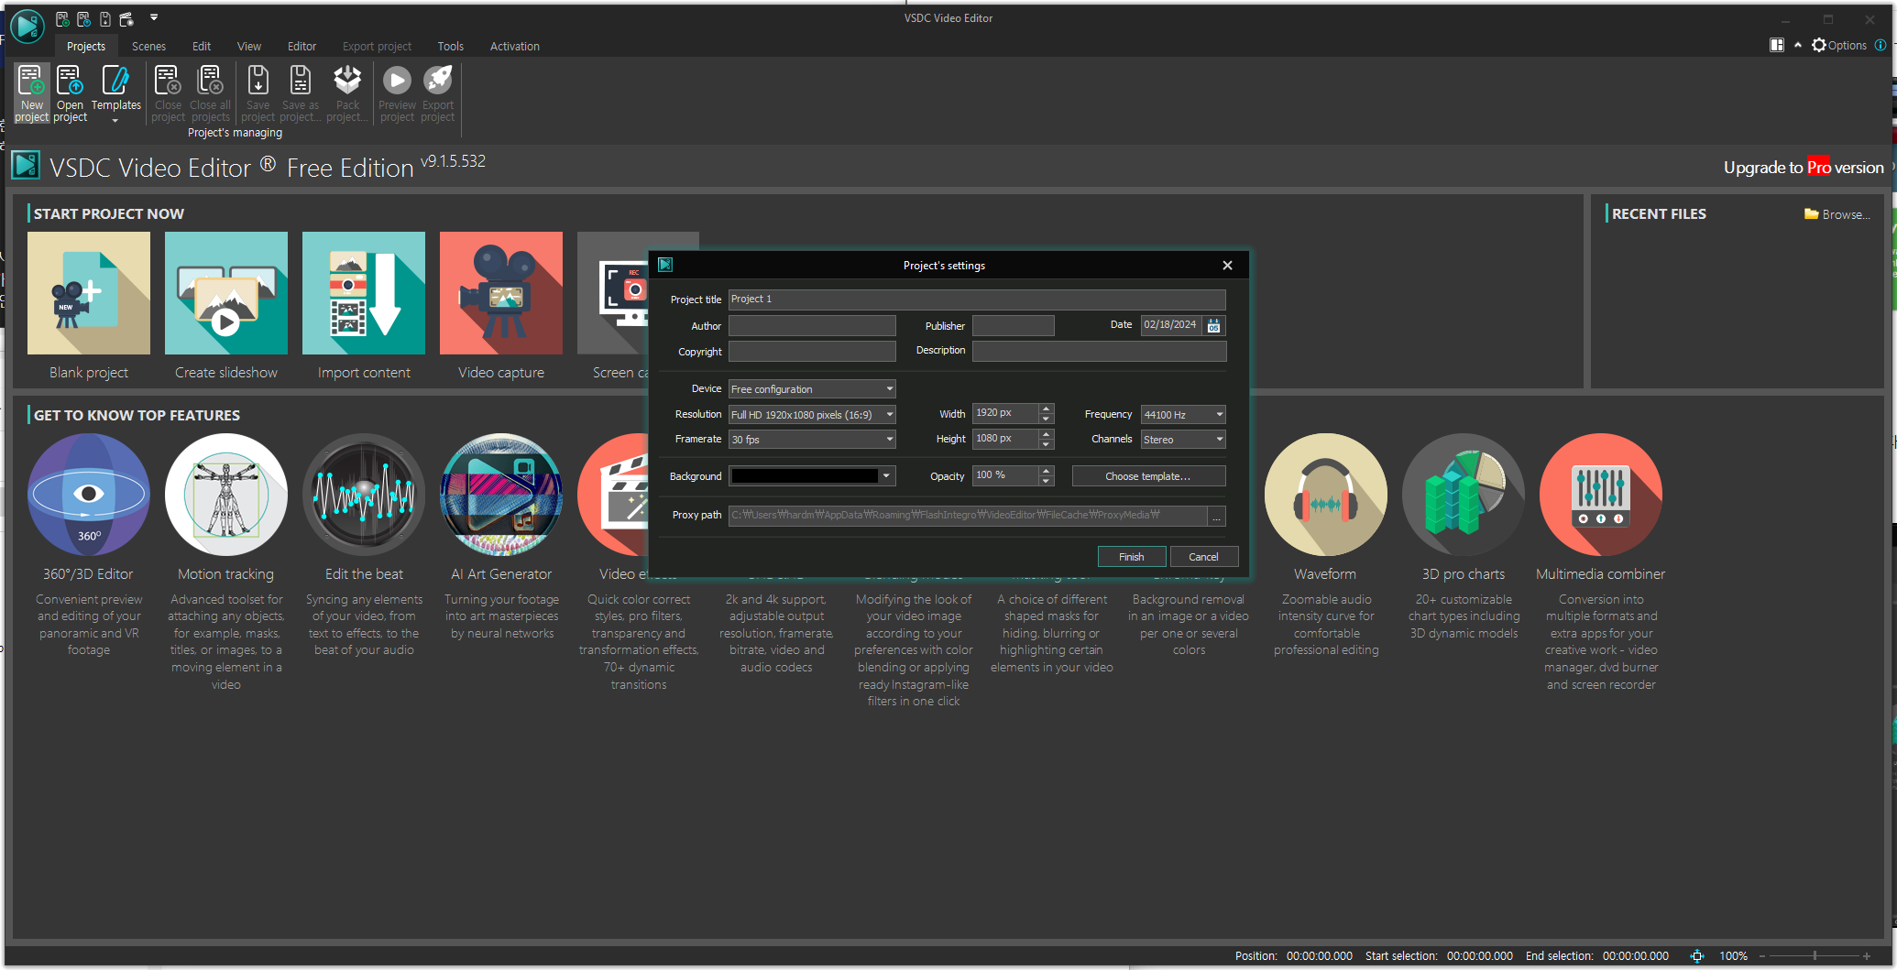Click the Save as project icon
The height and width of the screenshot is (970, 1897).
[x=300, y=93]
